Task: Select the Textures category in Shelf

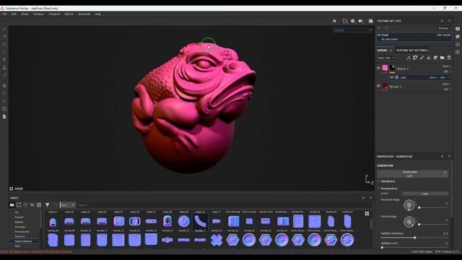Action: point(19,236)
